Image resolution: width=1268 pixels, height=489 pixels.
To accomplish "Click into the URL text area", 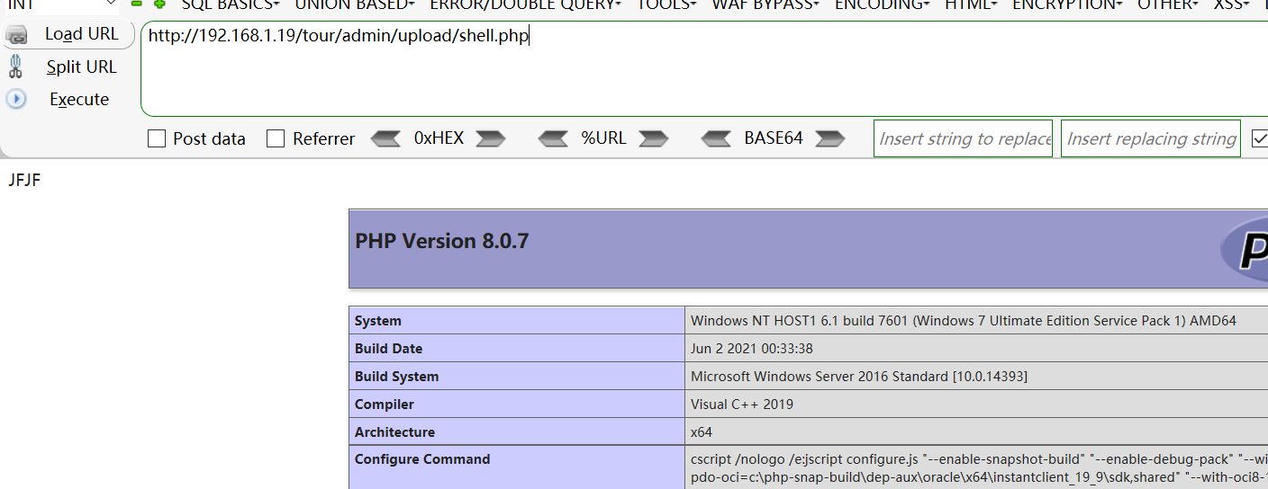I will pos(704,68).
